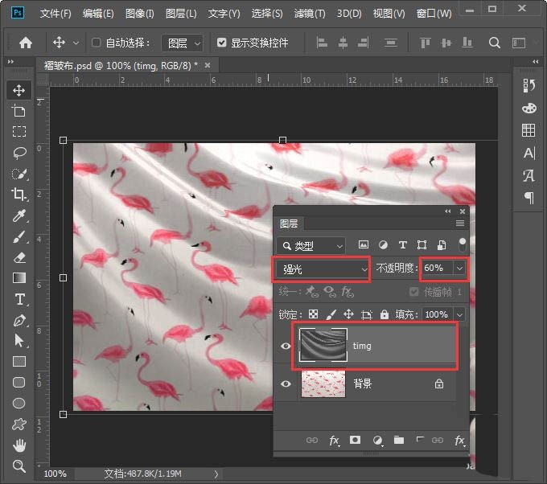Open the Layers panel menu
This screenshot has width=547, height=484.
460,224
